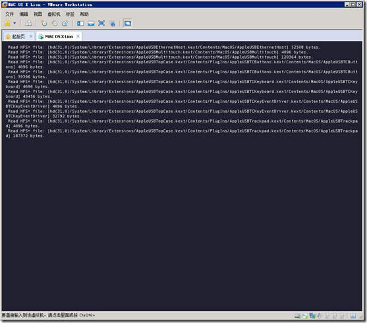
Task: Enter full screen mode icon
Action: [101, 23]
